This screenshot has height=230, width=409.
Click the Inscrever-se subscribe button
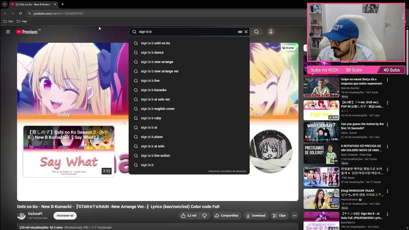point(65,216)
